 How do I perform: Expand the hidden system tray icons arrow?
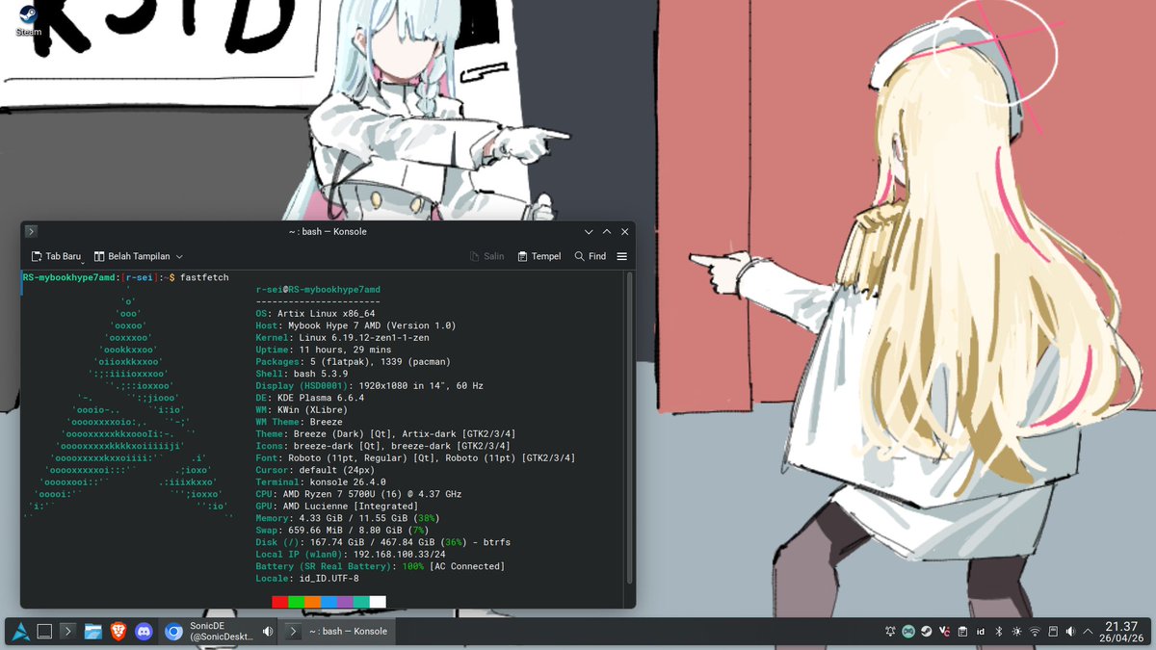pos(1089,632)
